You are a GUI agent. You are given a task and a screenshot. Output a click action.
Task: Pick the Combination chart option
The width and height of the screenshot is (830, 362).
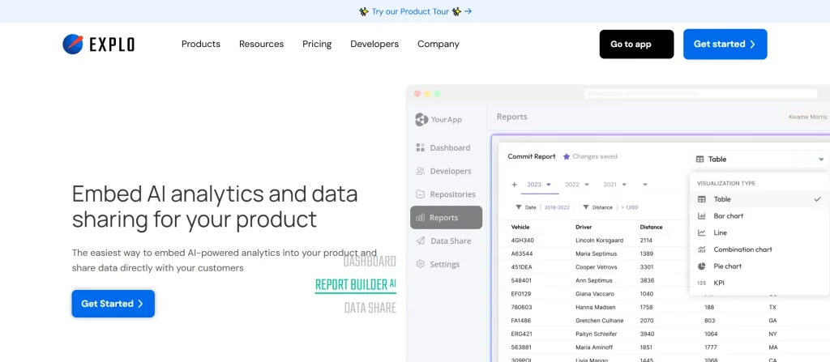742,249
